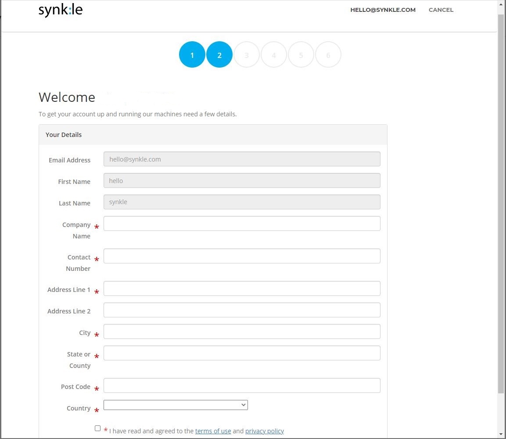Click the page vertical scrollbar
Image resolution: width=506 pixels, height=439 pixels.
click(501, 203)
